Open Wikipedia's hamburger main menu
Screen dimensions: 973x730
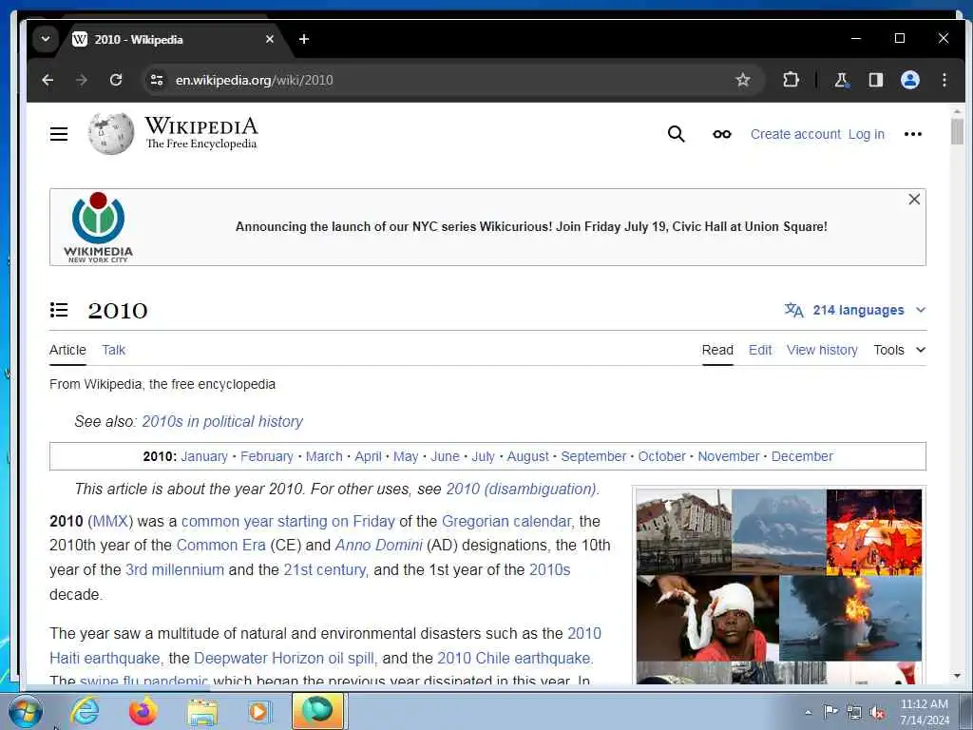(x=59, y=134)
